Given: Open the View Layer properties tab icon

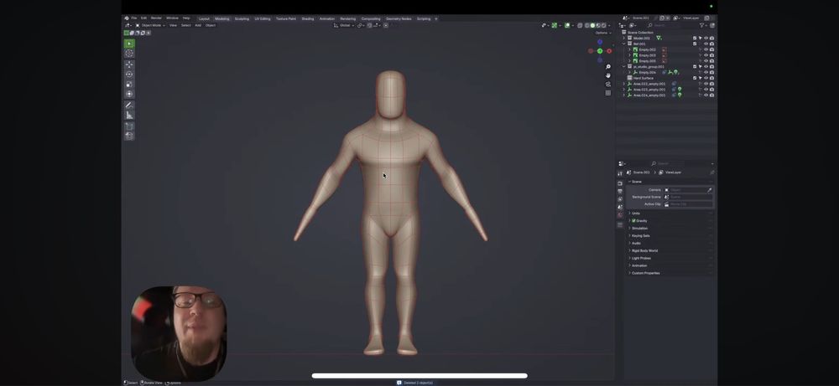Looking at the screenshot, I should [620, 199].
